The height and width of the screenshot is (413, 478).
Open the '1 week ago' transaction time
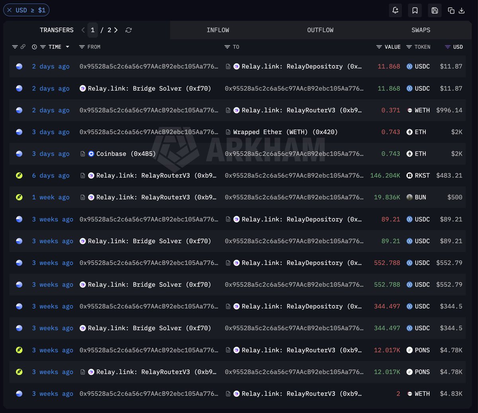click(51, 197)
